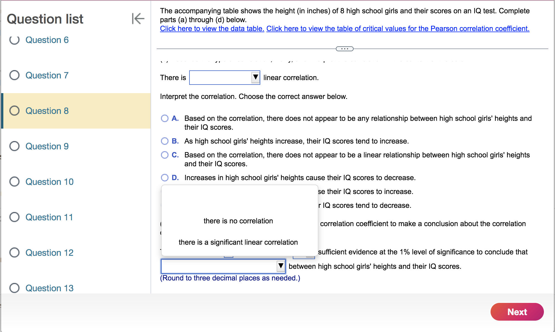555x332 pixels.
Task: Open Question 12 from the sidebar
Action: (x=49, y=253)
